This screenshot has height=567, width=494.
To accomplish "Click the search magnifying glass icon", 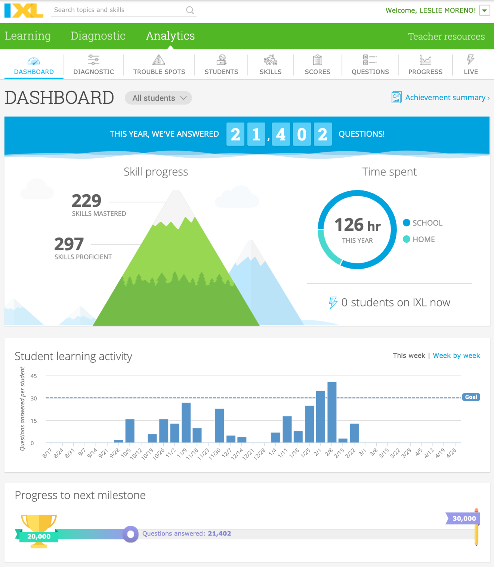I will [x=190, y=10].
